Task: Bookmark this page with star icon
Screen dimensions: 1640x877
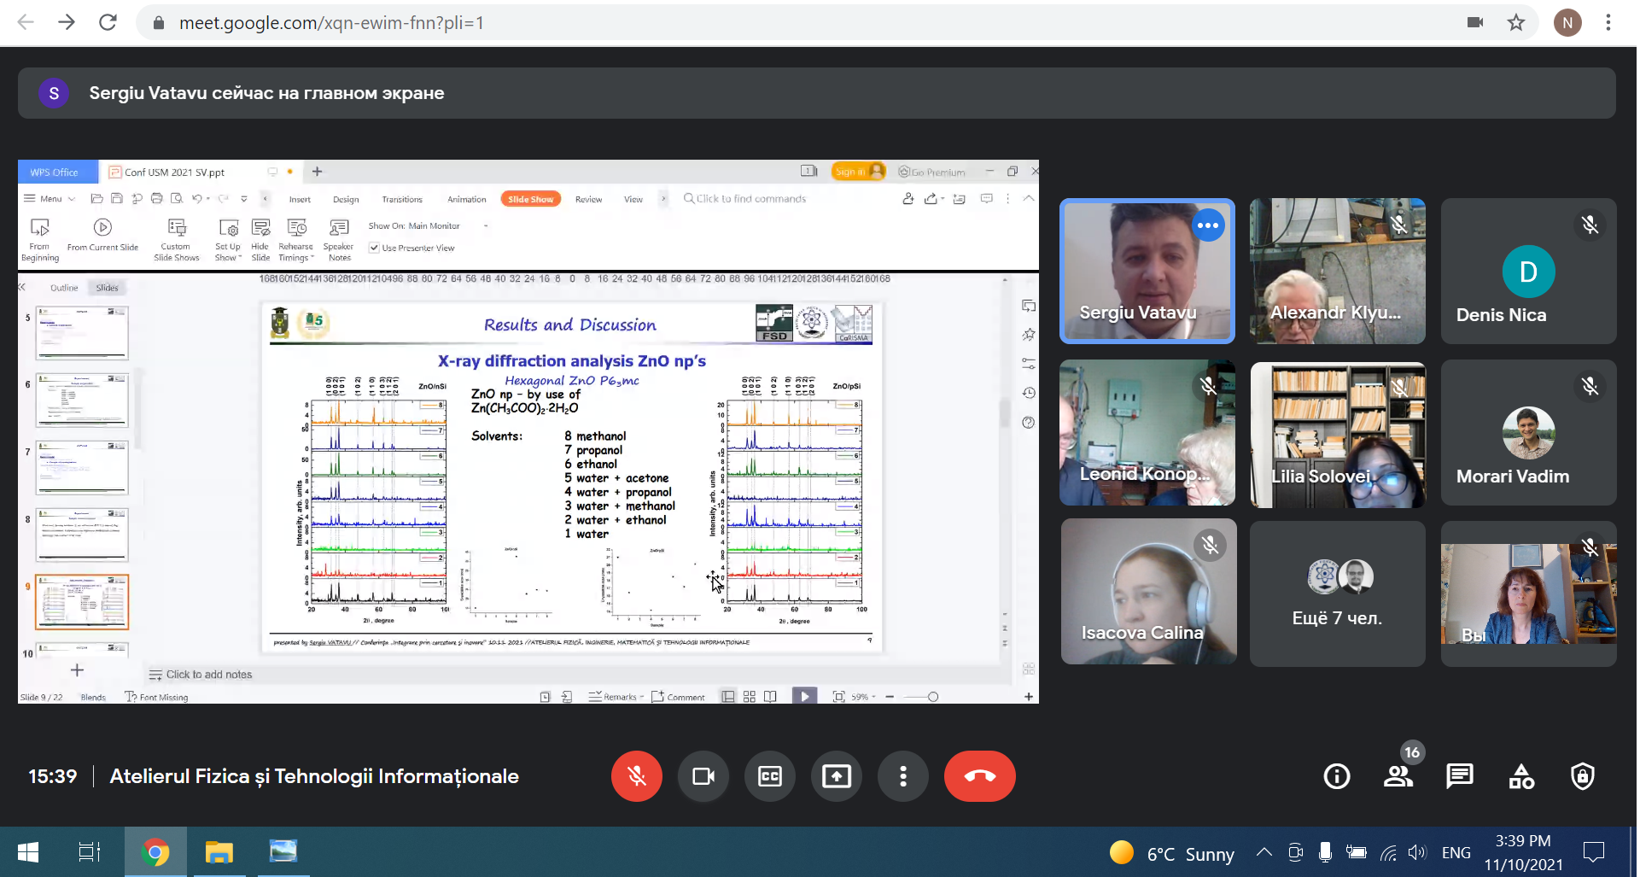Action: point(1515,23)
